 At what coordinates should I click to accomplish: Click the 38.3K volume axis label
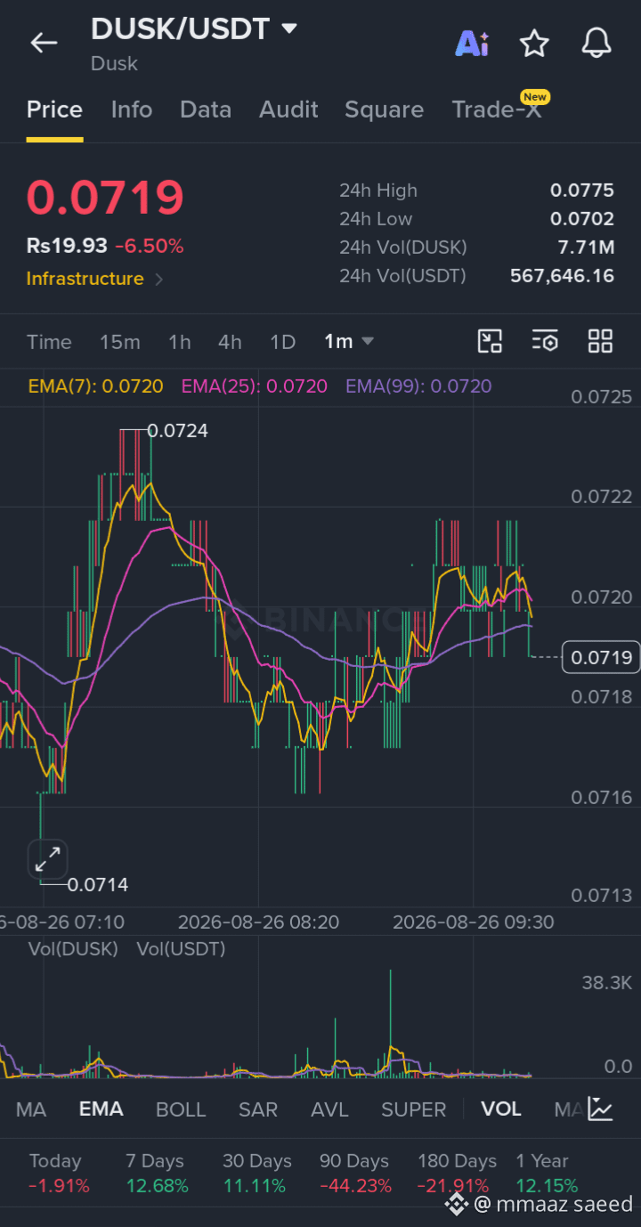tap(607, 983)
